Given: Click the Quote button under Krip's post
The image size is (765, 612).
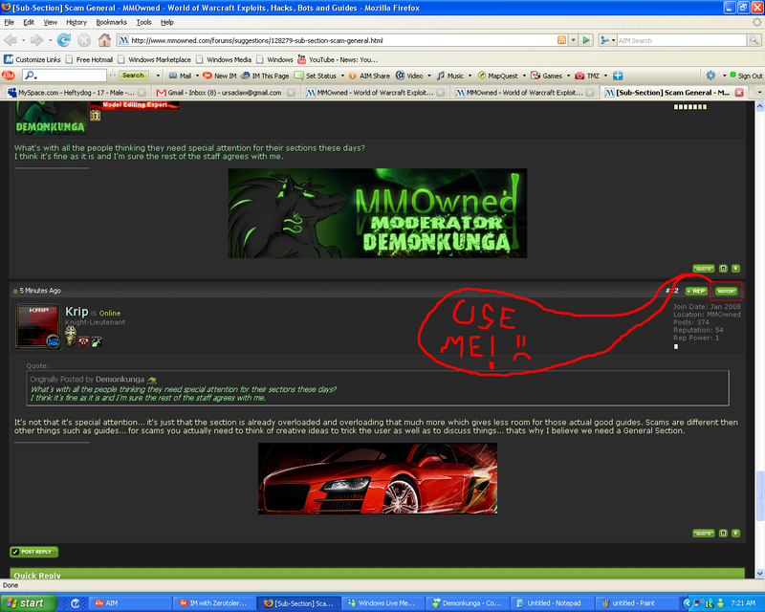Looking at the screenshot, I should (704, 533).
